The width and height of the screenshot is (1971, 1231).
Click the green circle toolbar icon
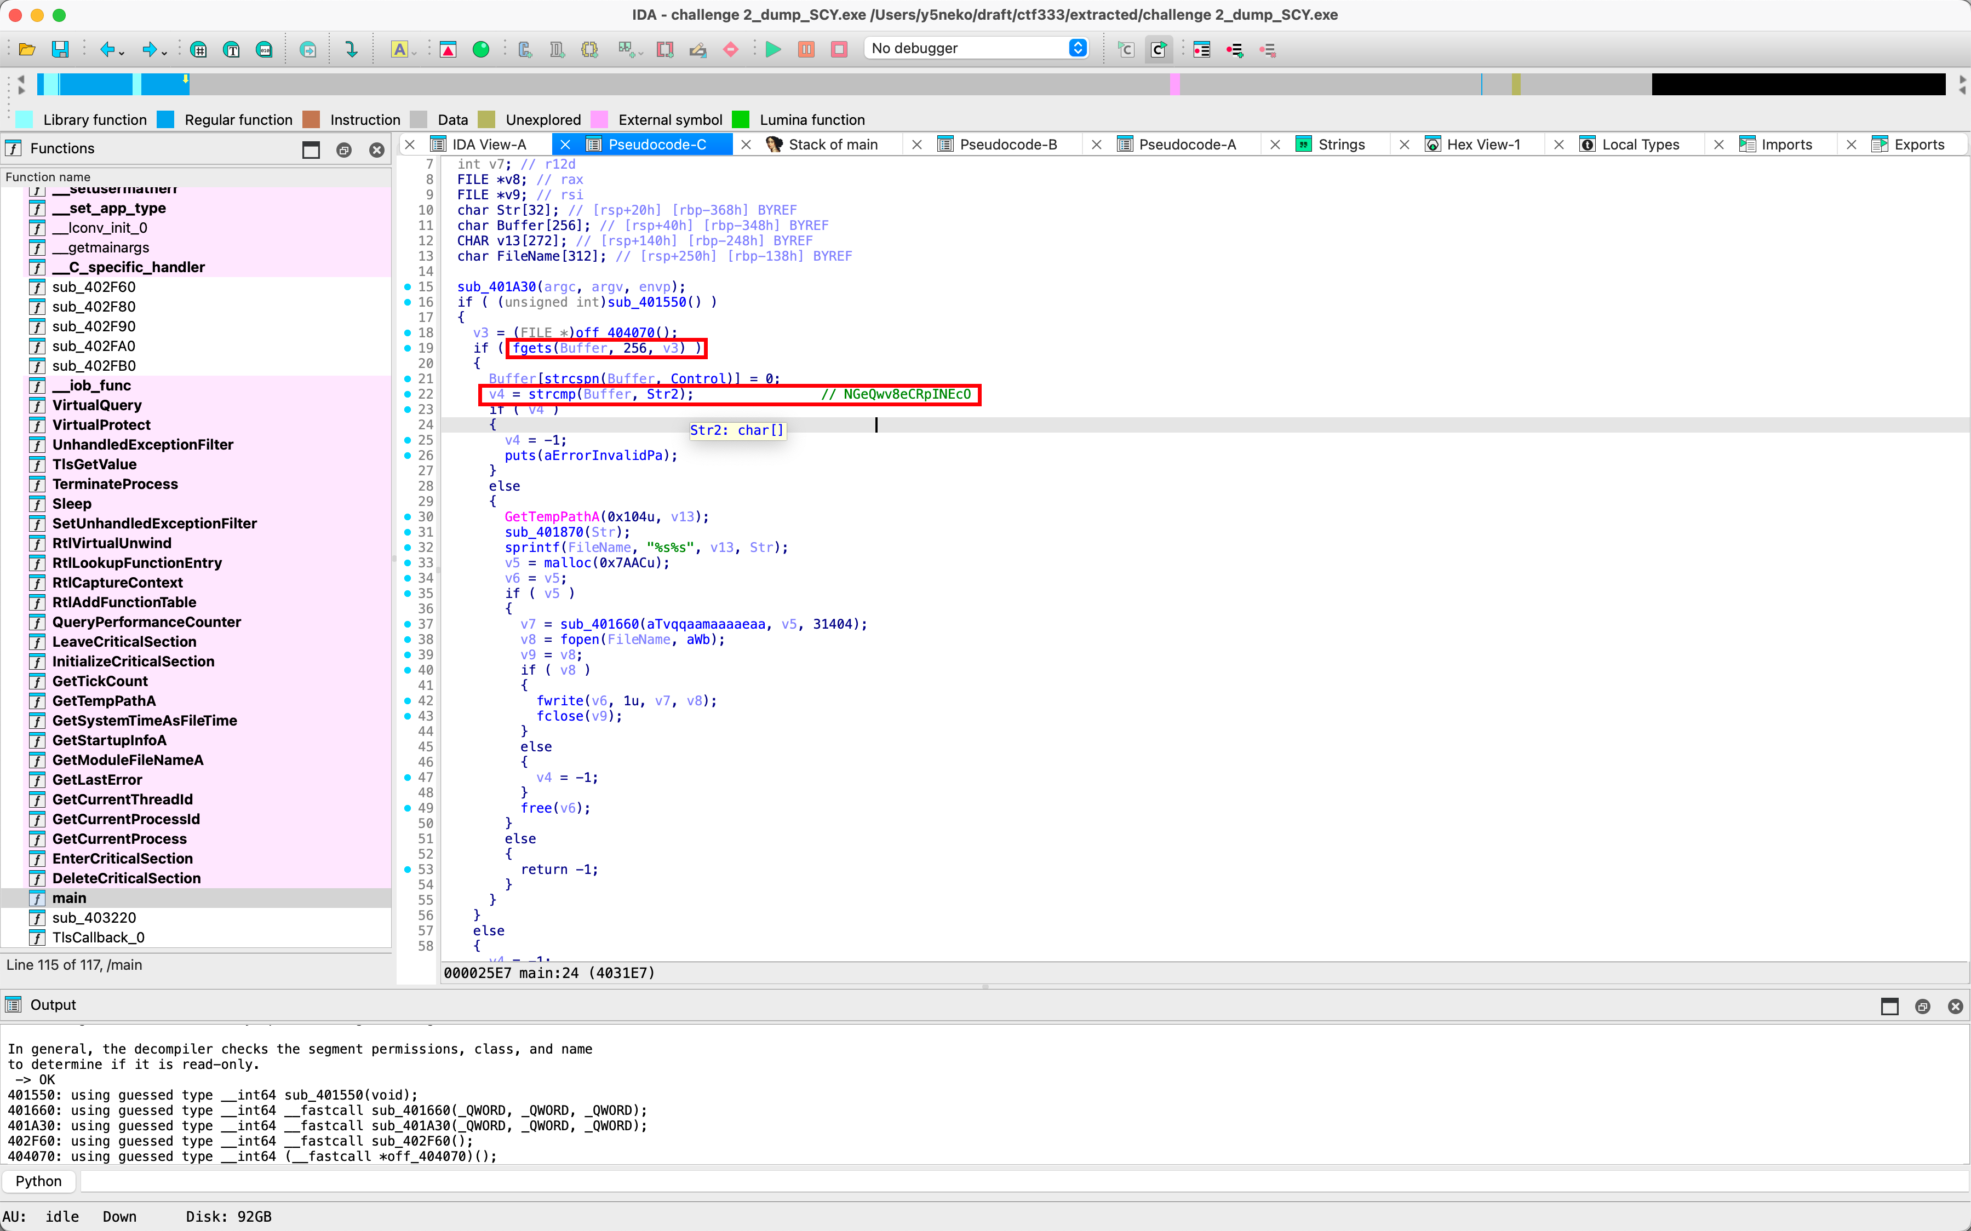[480, 49]
